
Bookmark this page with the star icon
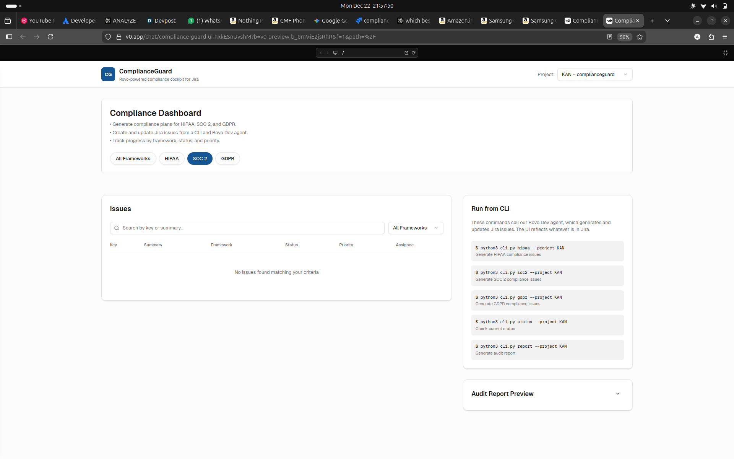click(640, 37)
